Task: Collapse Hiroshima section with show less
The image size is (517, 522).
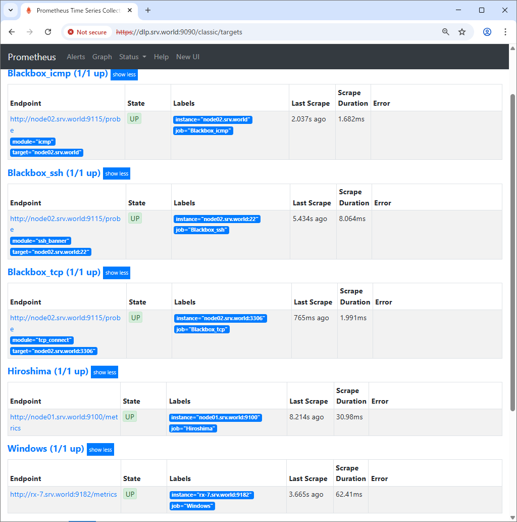Action: pyautogui.click(x=105, y=372)
